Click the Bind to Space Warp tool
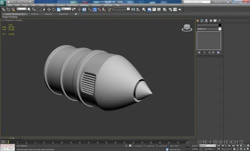 [x=13, y=9]
